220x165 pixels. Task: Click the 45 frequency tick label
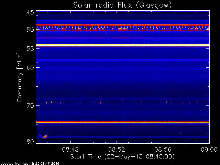pos(30,13)
